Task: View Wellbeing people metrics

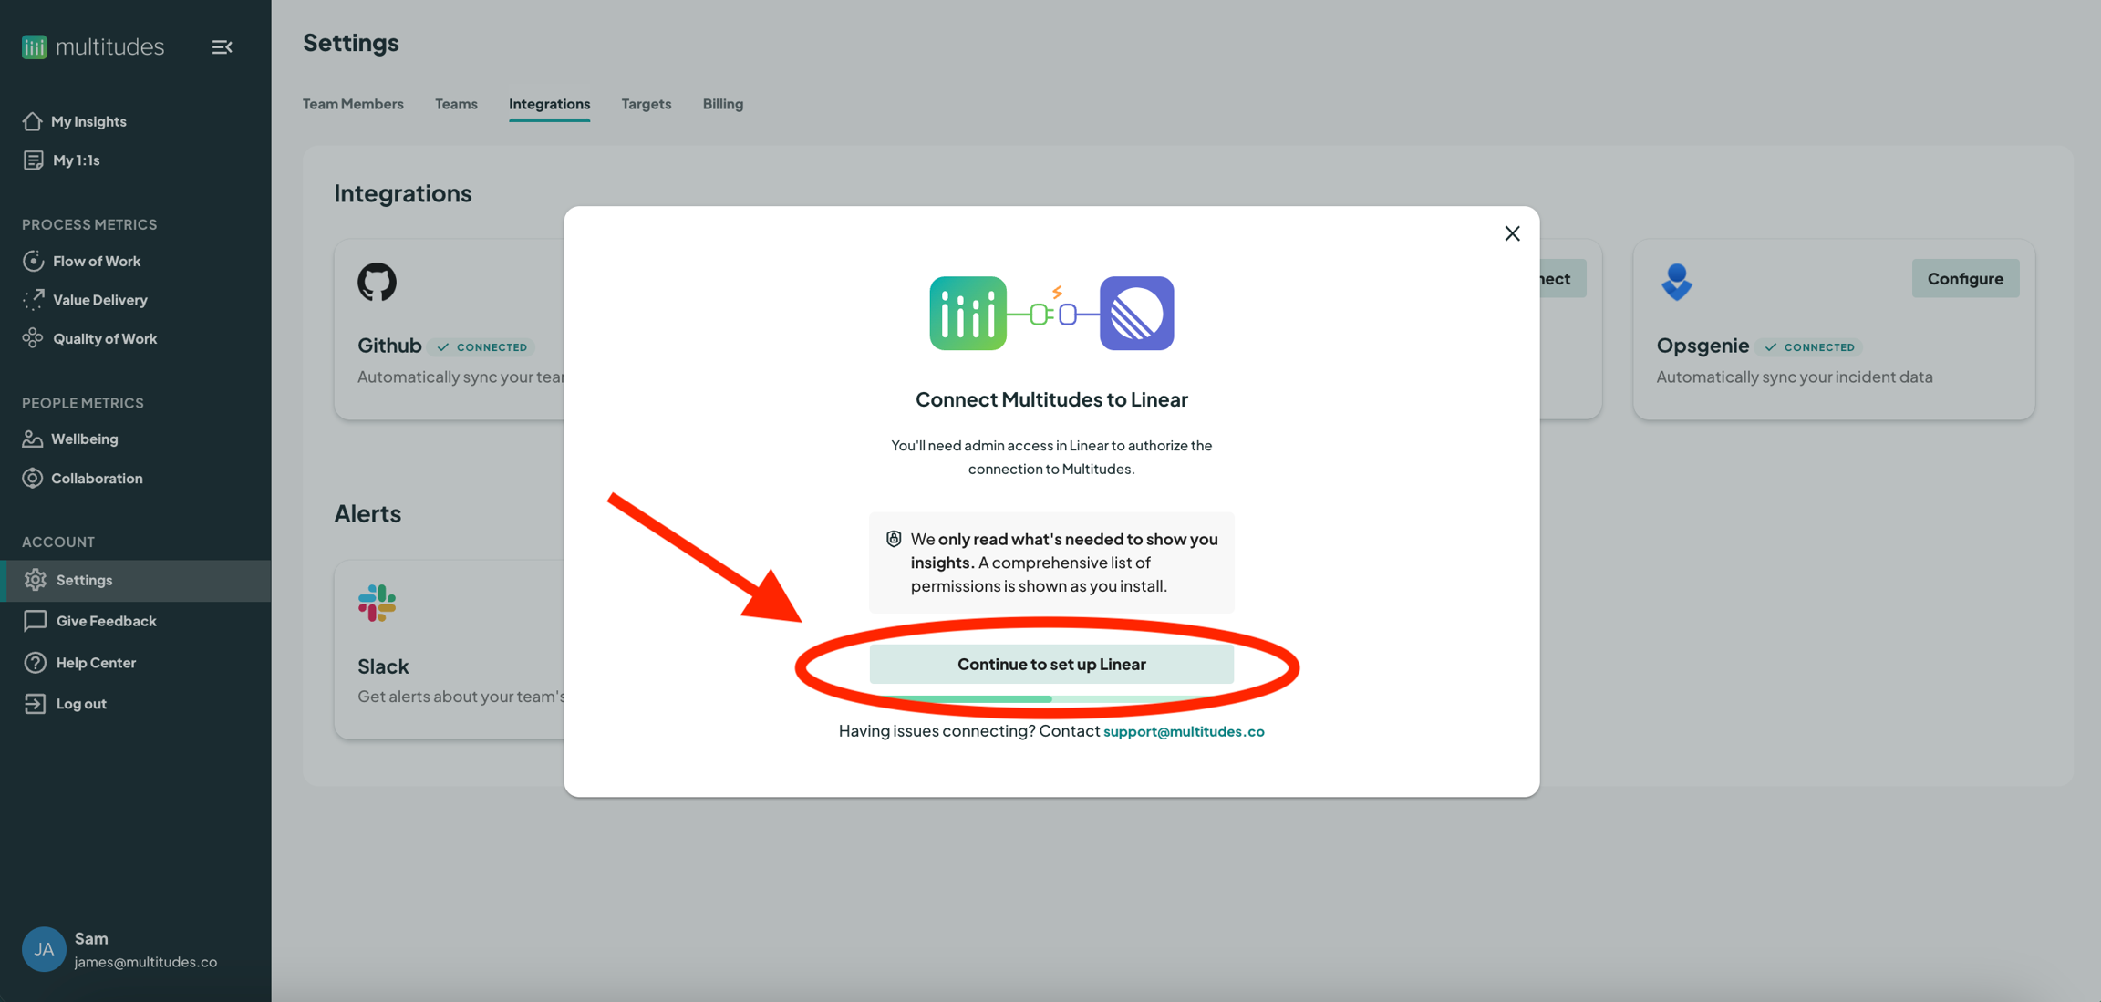Action: (84, 439)
